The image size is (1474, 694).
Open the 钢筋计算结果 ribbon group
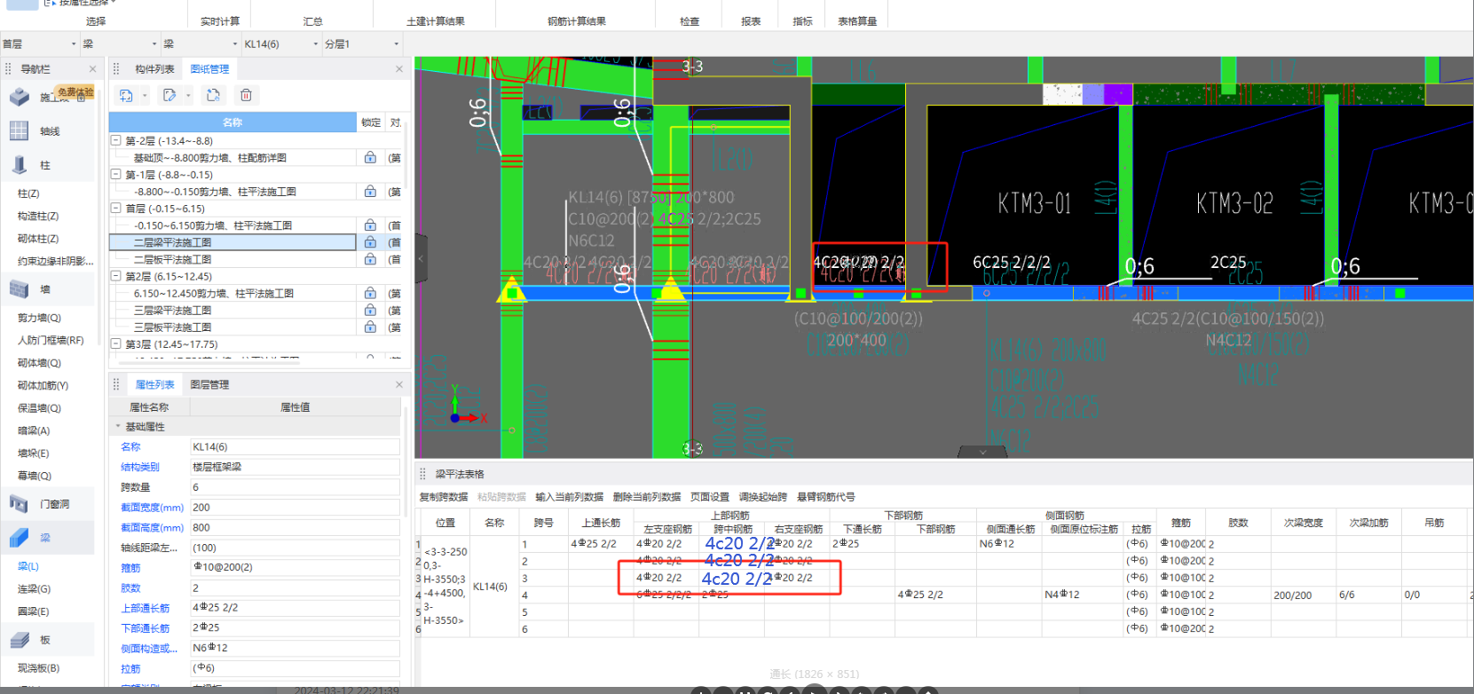click(x=576, y=21)
